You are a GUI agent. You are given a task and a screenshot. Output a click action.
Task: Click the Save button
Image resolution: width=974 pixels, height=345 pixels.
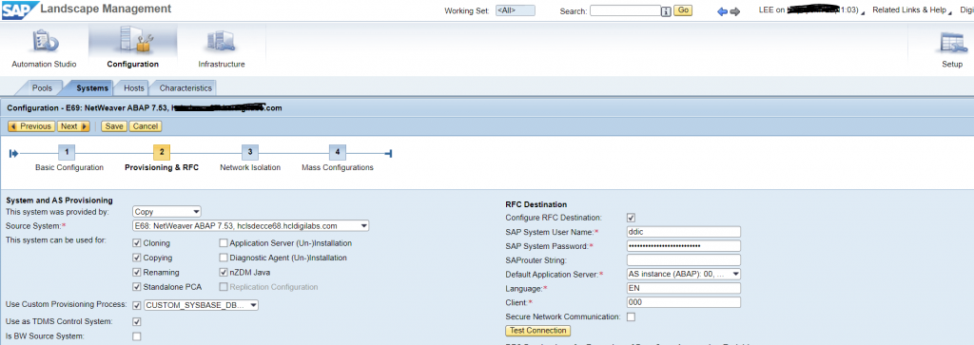coord(114,126)
